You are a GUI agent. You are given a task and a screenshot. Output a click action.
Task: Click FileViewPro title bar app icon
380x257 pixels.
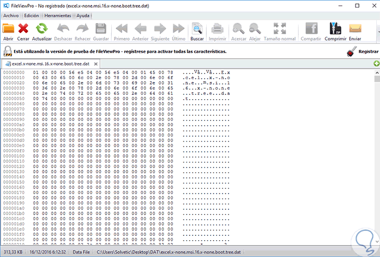[x=6, y=5]
